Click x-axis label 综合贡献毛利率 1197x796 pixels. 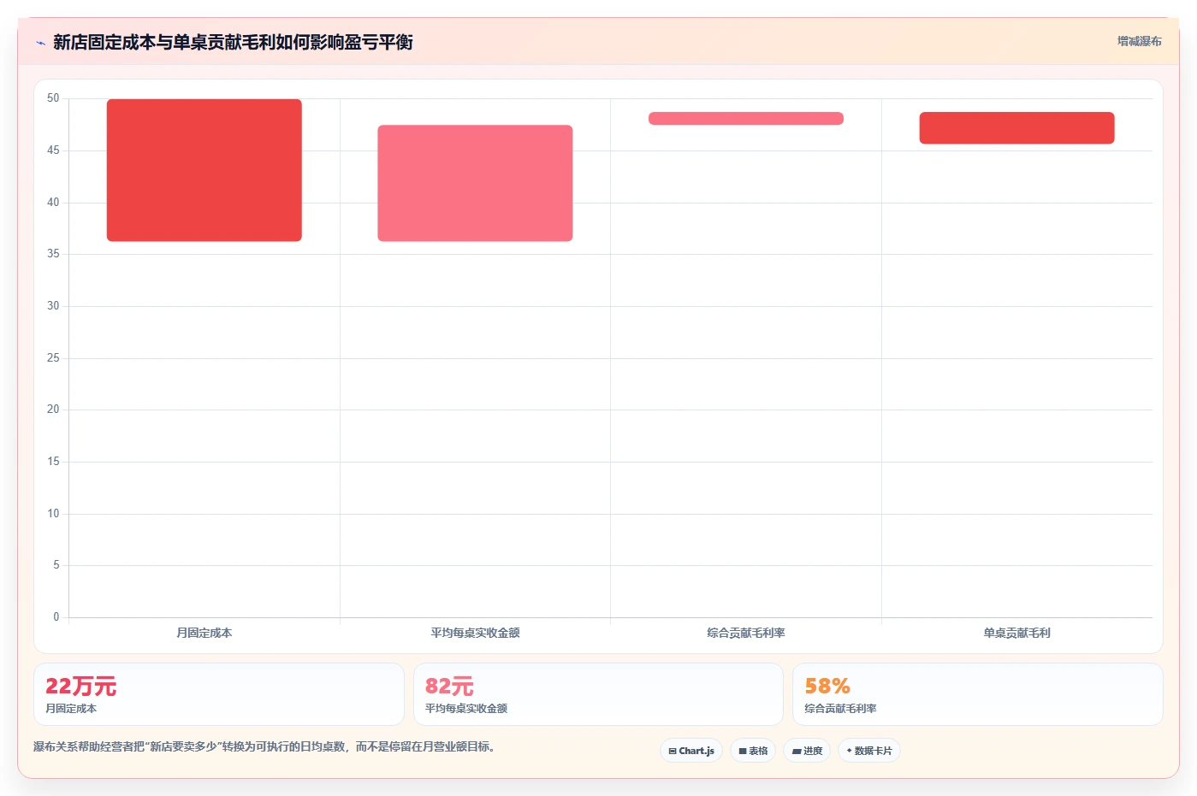[746, 633]
